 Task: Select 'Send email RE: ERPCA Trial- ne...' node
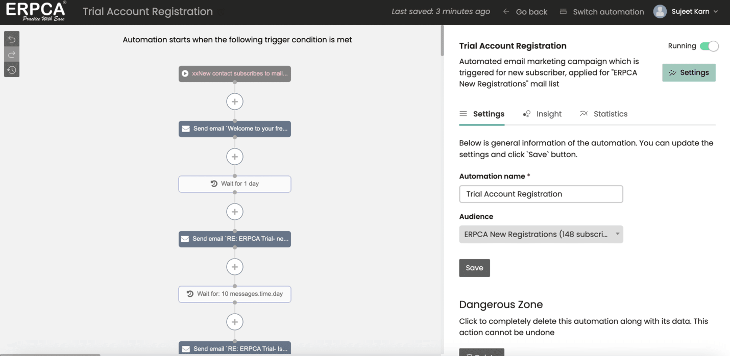pos(235,239)
